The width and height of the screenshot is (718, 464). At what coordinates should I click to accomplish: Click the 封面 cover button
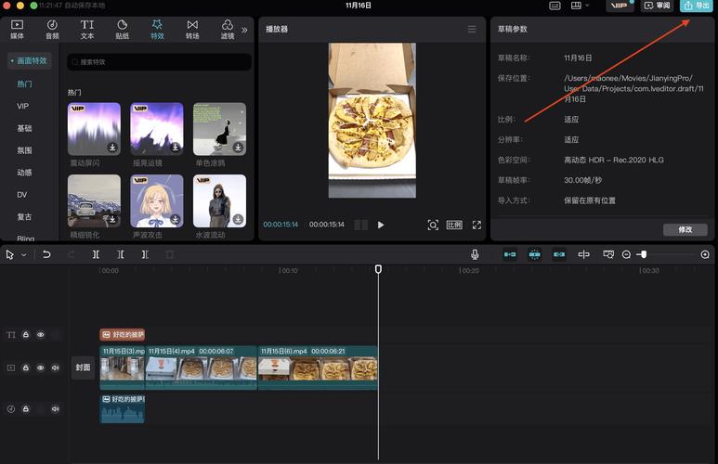(83, 367)
